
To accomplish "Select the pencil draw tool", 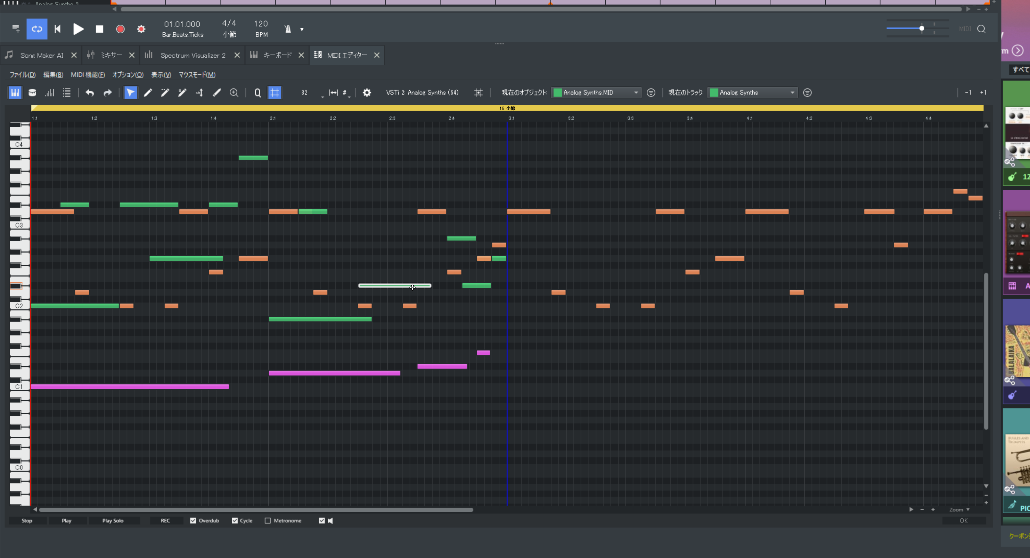I will point(148,93).
